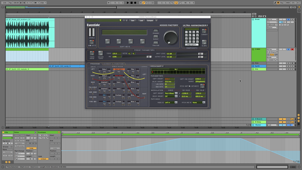Click the Snapshots REVERT button

(x=192, y=45)
